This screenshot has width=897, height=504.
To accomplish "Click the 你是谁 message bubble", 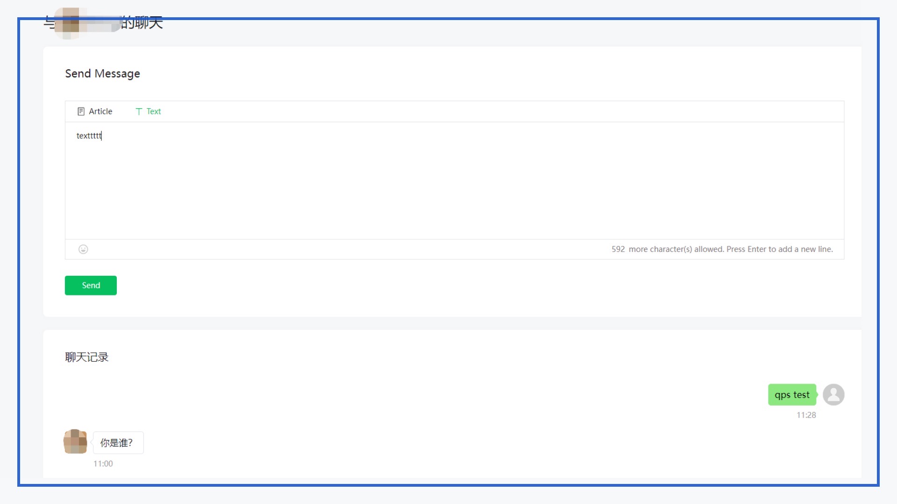I will pyautogui.click(x=118, y=442).
